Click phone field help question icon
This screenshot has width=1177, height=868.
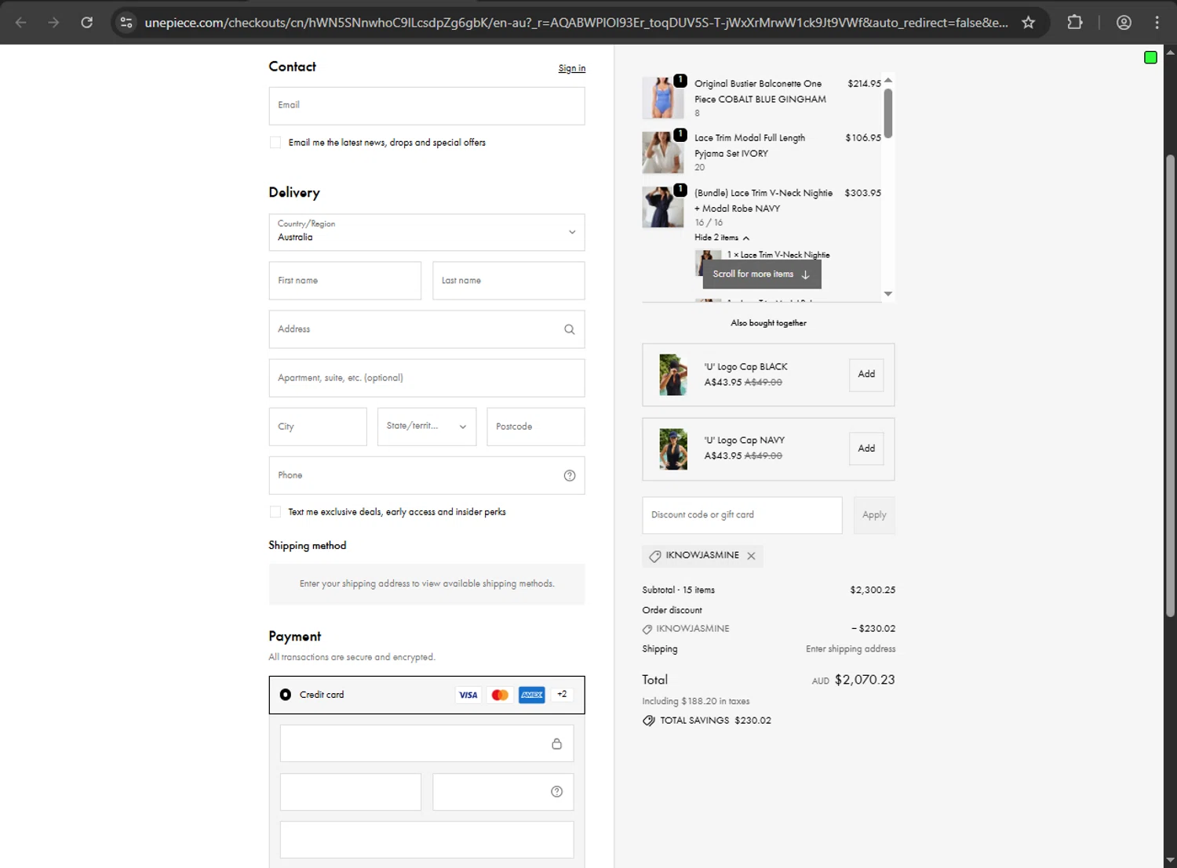click(x=570, y=475)
